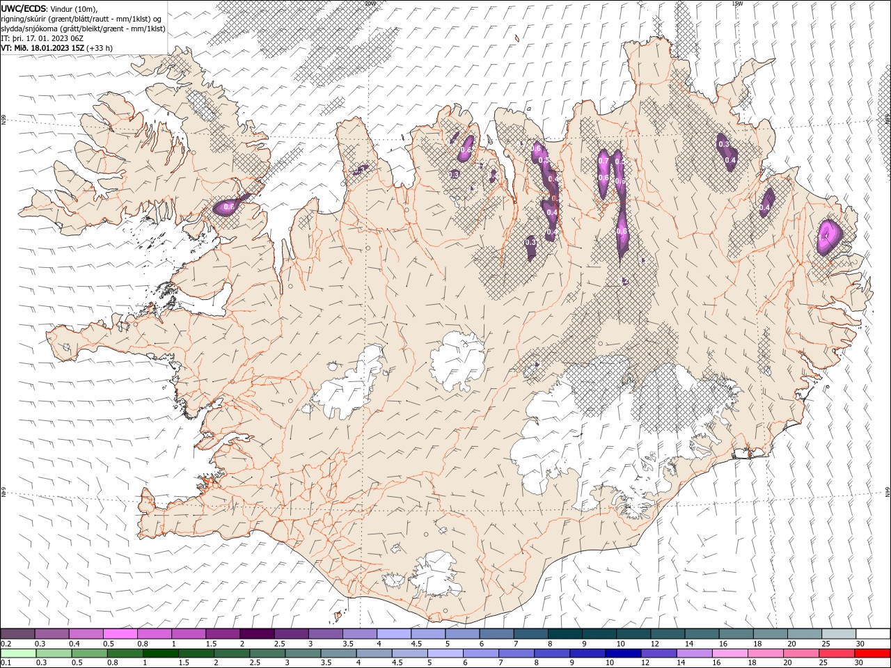Select the hot pink 20 swatch in bottom legend

click(x=801, y=653)
